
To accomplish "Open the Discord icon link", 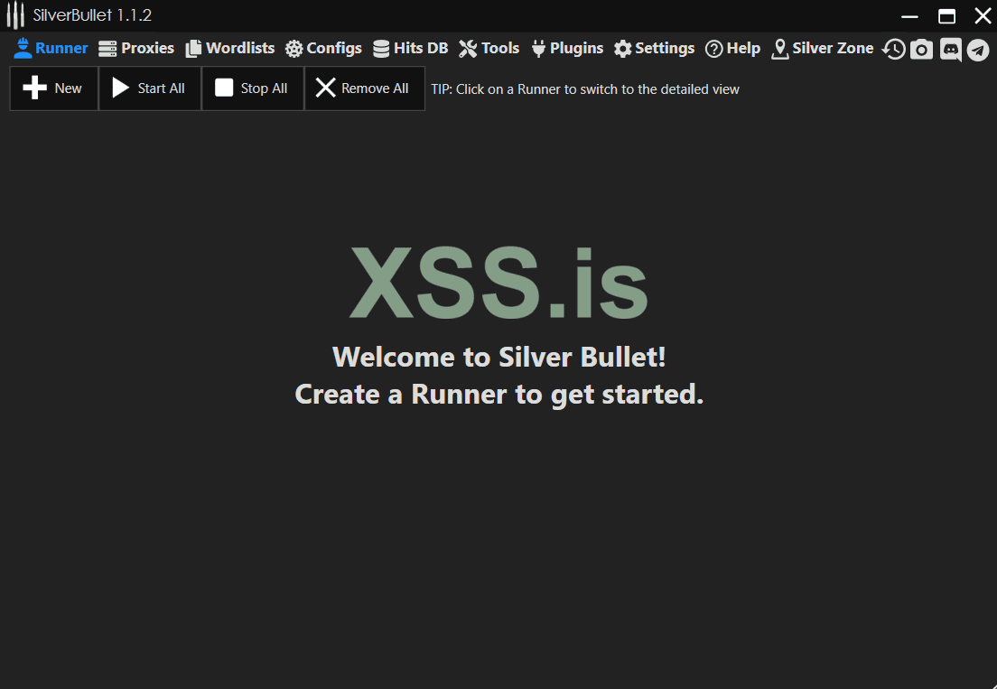I will (951, 49).
